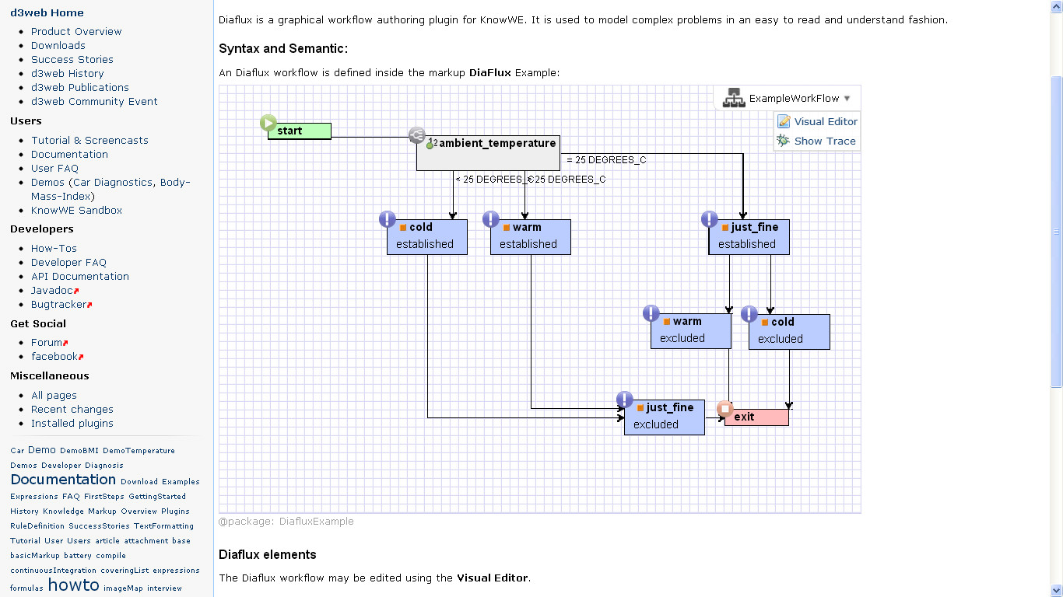Select the ambient_temperature node box
1063x597 pixels.
(x=488, y=153)
